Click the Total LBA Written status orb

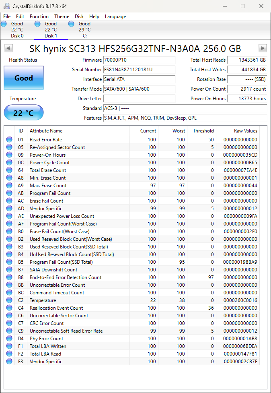pos(9,346)
